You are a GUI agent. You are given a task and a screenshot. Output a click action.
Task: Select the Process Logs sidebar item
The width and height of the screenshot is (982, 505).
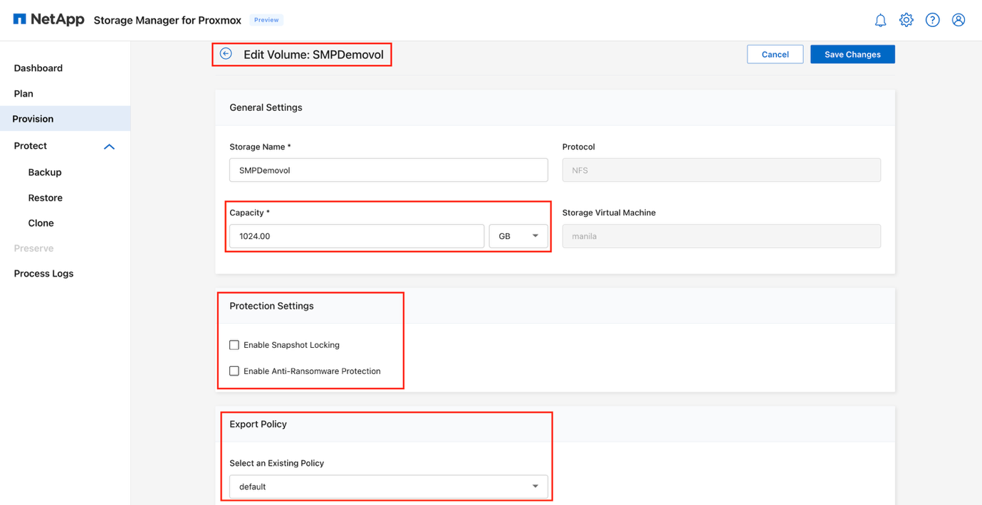pos(43,273)
